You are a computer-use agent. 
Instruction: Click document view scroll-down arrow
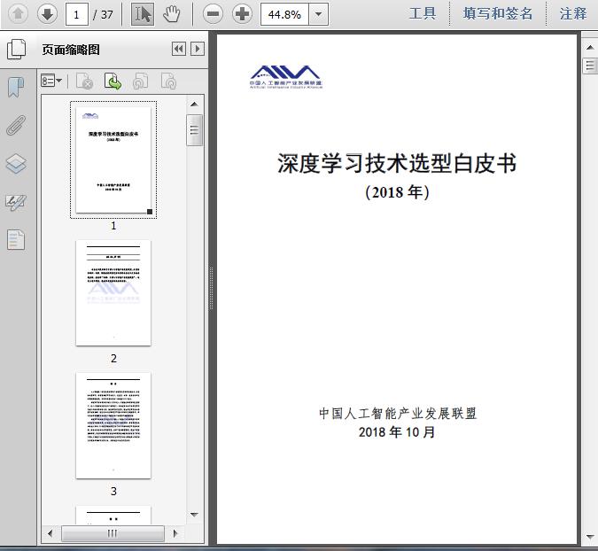tap(590, 537)
